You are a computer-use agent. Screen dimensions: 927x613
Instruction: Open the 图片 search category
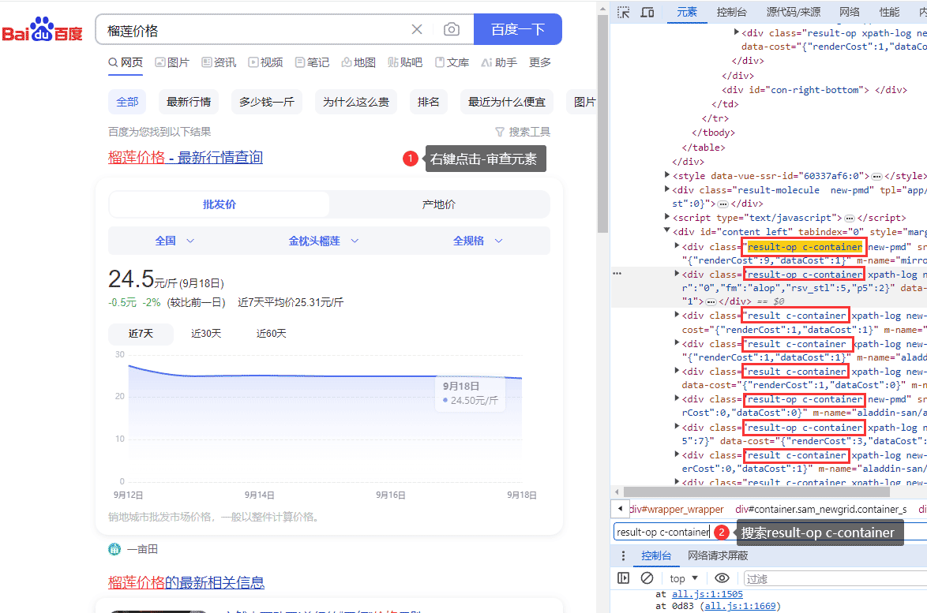tap(172, 62)
